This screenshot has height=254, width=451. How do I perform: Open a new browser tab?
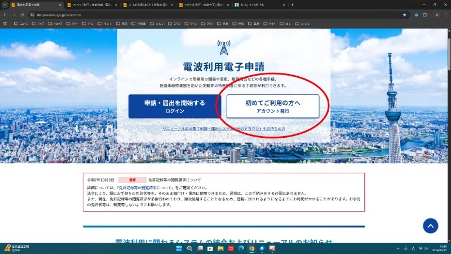click(x=292, y=5)
